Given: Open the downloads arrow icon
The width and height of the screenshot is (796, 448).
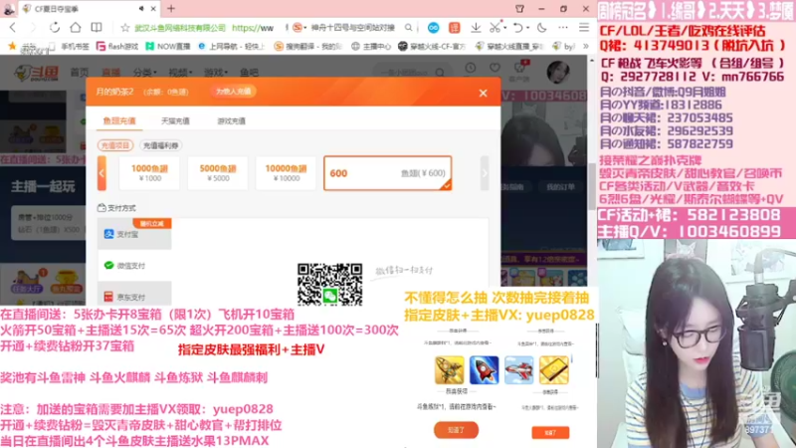Looking at the screenshot, I should click(476, 28).
